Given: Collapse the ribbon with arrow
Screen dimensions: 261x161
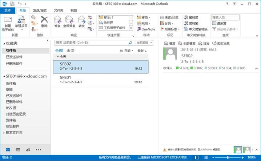Looking at the screenshot, I should pyautogui.click(x=257, y=36).
